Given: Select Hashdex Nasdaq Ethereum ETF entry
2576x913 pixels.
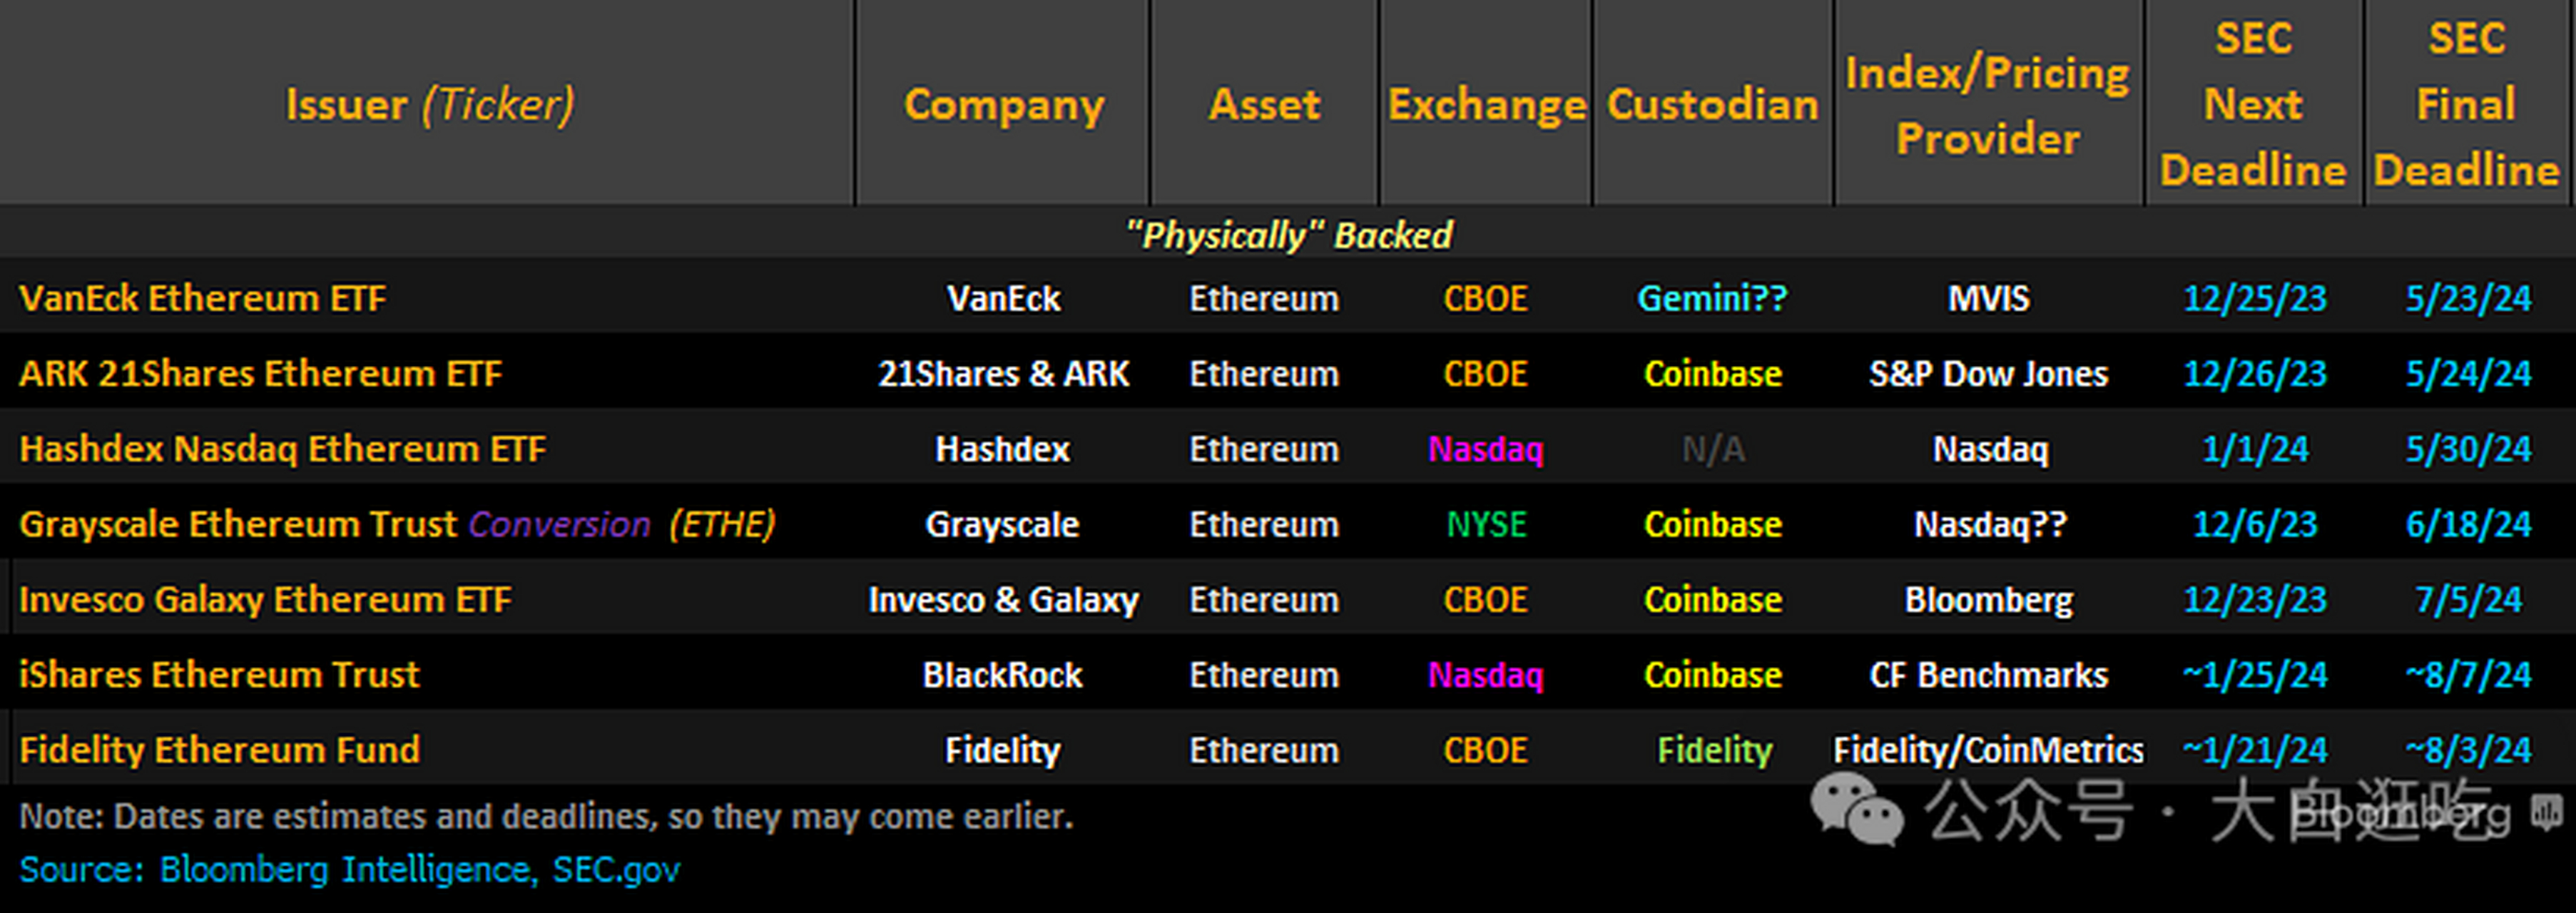Looking at the screenshot, I should [282, 448].
